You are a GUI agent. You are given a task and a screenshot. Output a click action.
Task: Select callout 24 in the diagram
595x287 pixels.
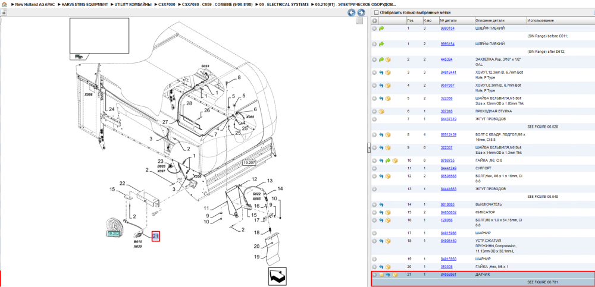112,109
